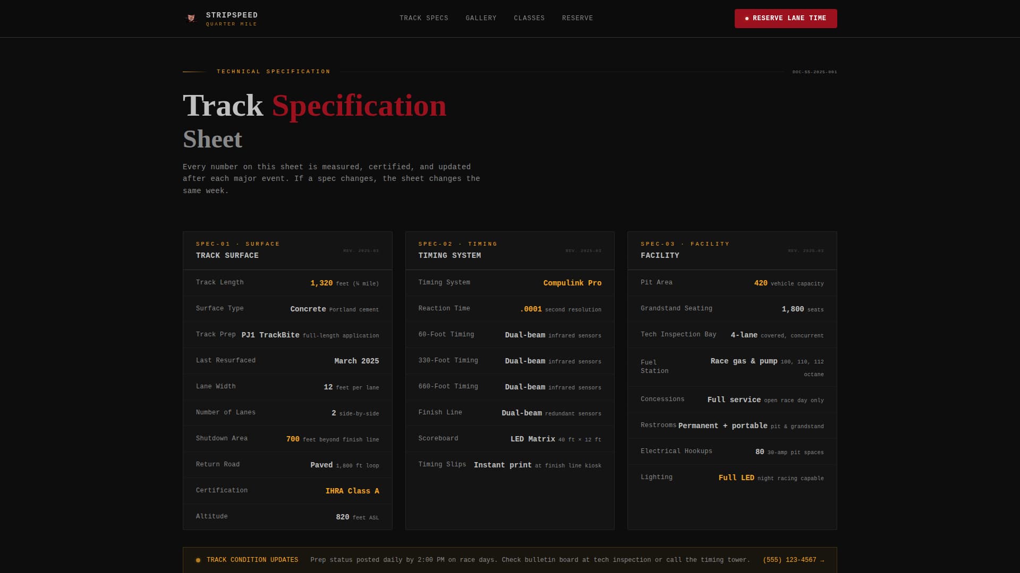This screenshot has height=573, width=1020.
Task: Click the Track Condition Updates status dot
Action: pyautogui.click(x=198, y=560)
